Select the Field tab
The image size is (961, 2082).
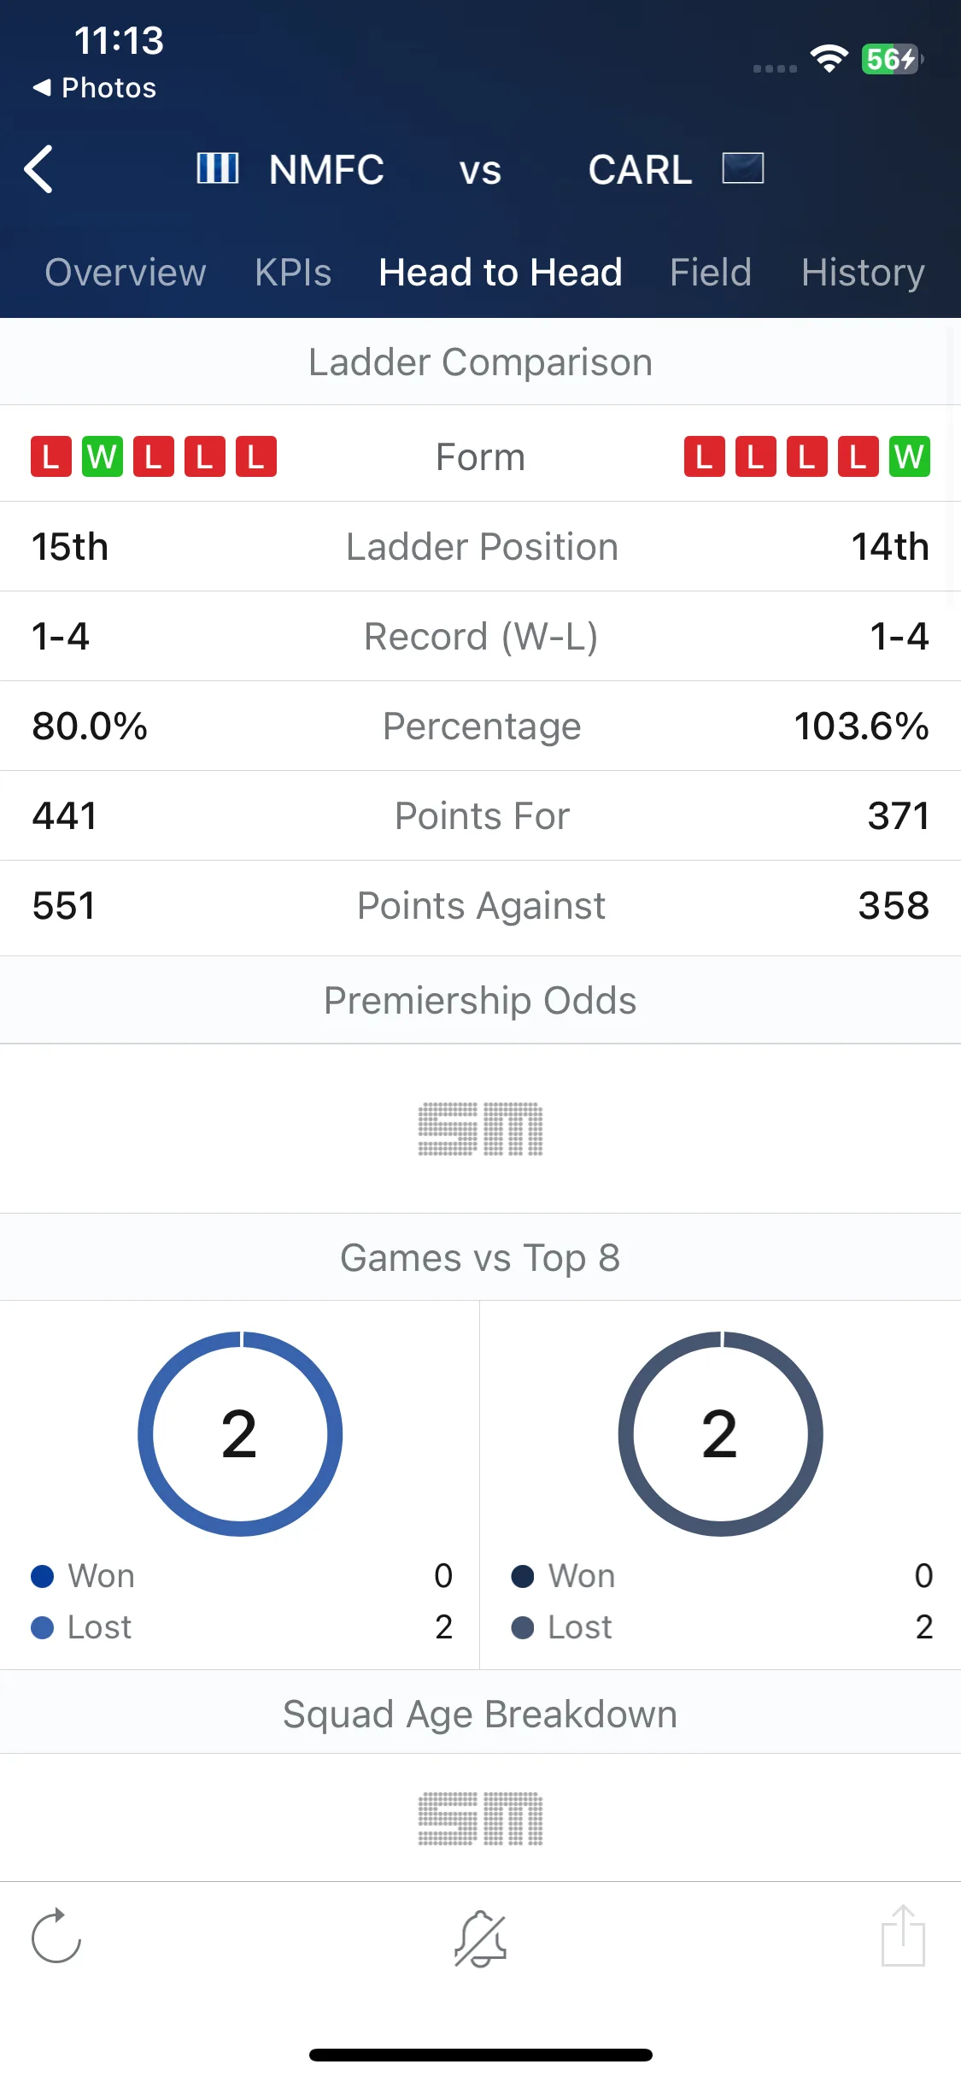(711, 273)
